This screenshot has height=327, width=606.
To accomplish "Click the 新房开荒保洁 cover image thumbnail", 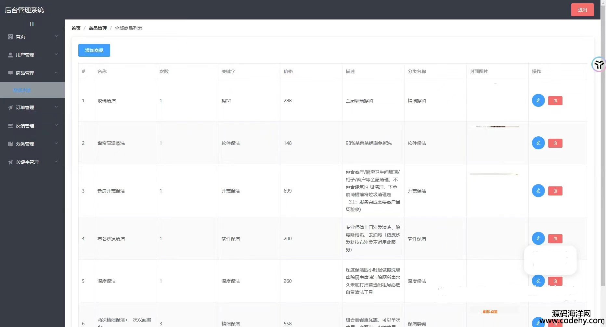I will (494, 174).
